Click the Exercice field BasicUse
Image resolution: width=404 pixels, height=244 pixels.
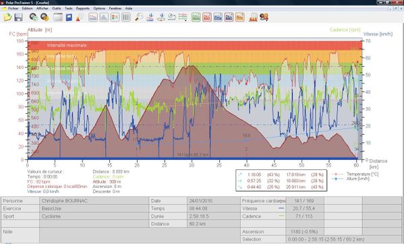click(94, 208)
